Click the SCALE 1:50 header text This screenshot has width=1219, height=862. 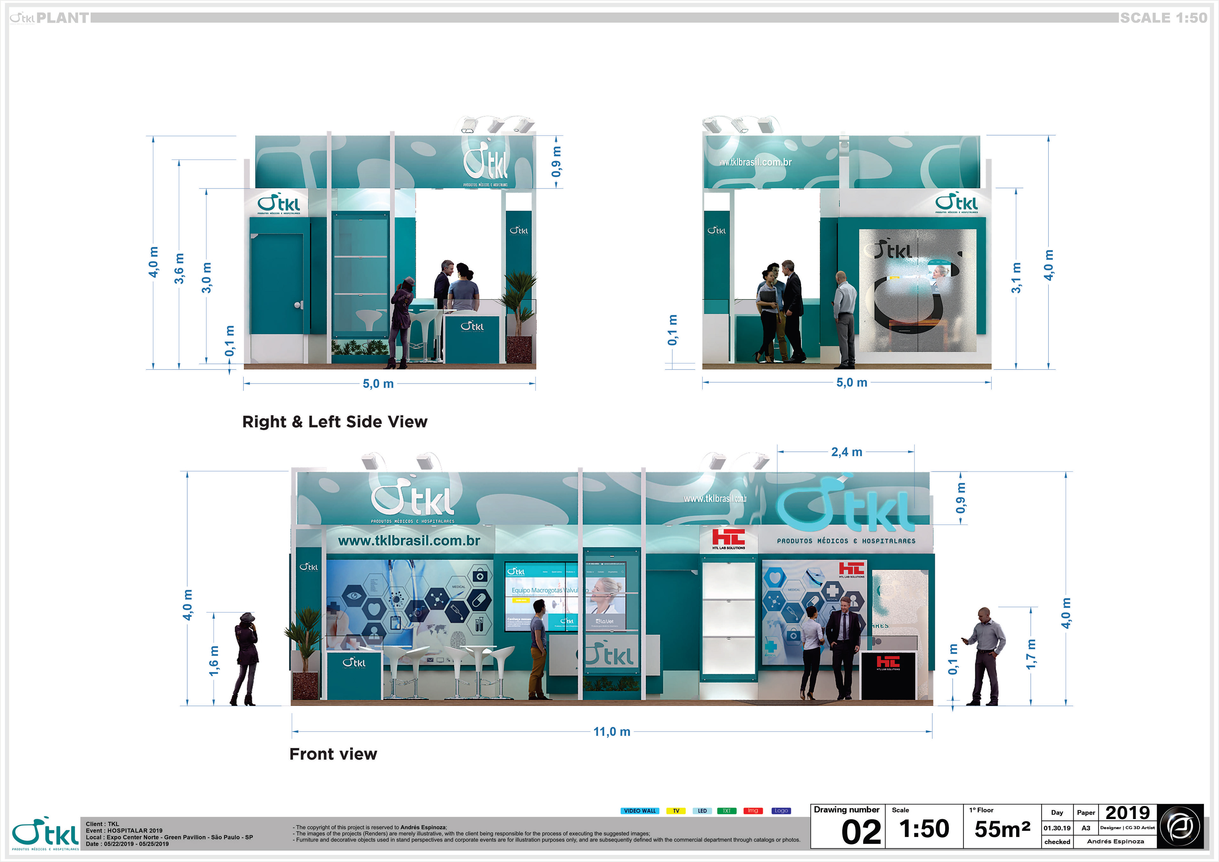tap(1163, 17)
